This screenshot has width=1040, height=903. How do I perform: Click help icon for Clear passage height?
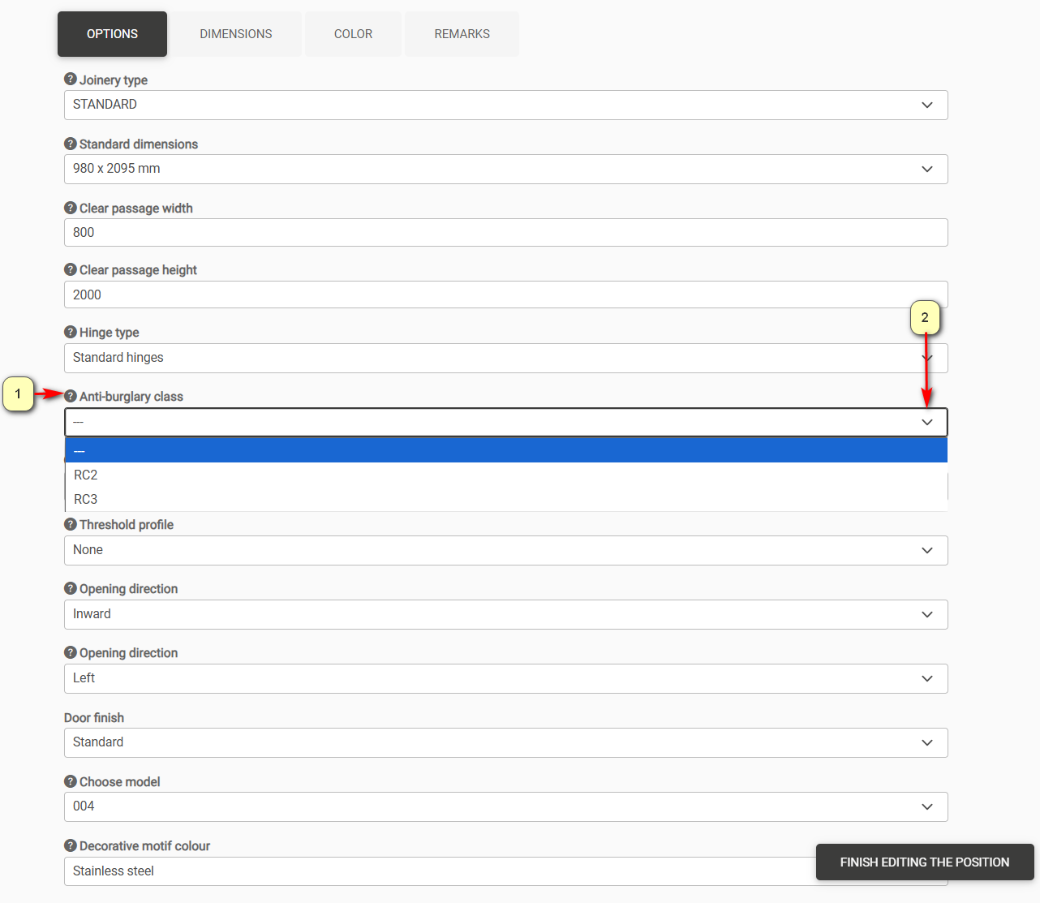(x=71, y=269)
